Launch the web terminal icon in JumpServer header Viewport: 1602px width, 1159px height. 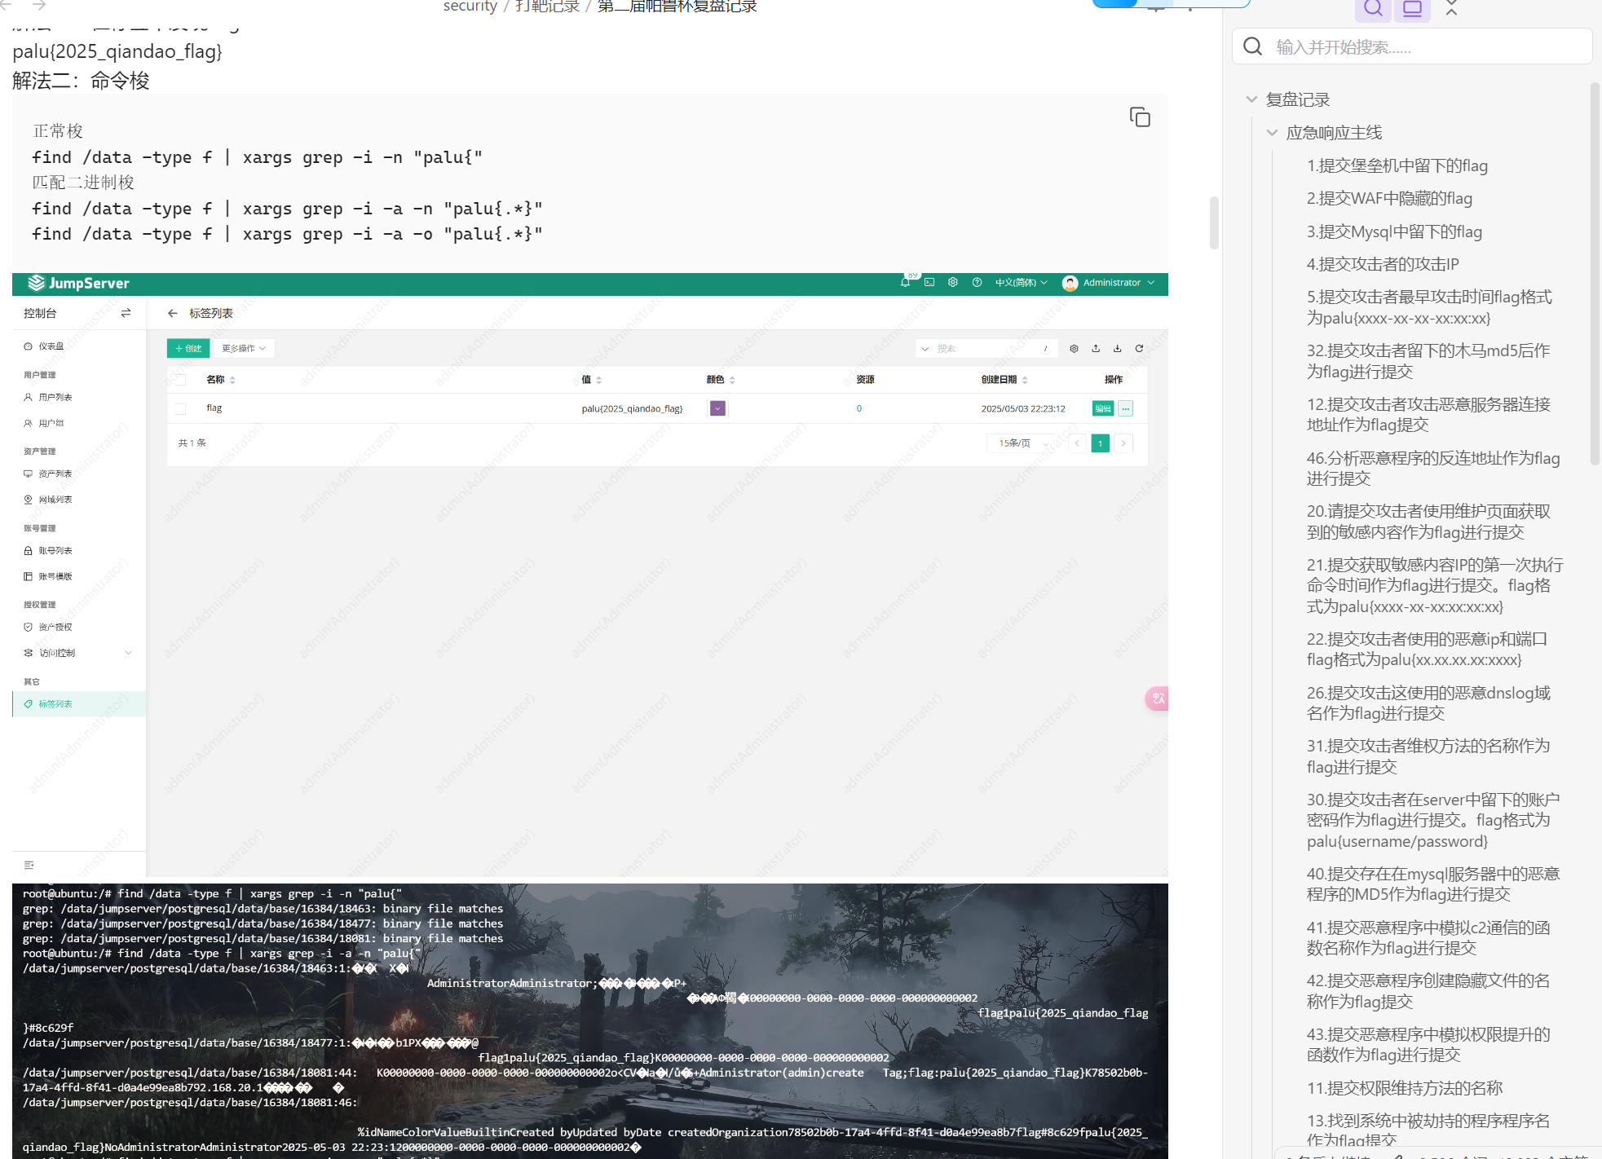click(x=929, y=282)
